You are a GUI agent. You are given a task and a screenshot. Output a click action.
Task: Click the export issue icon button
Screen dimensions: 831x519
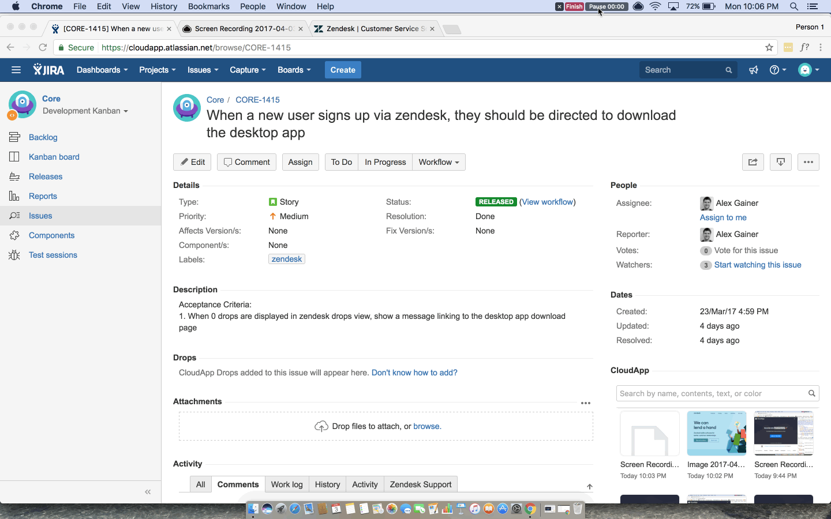point(780,162)
